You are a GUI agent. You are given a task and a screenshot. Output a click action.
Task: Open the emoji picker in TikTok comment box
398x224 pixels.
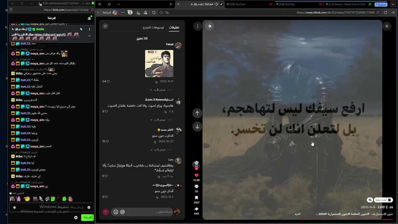[116, 212]
